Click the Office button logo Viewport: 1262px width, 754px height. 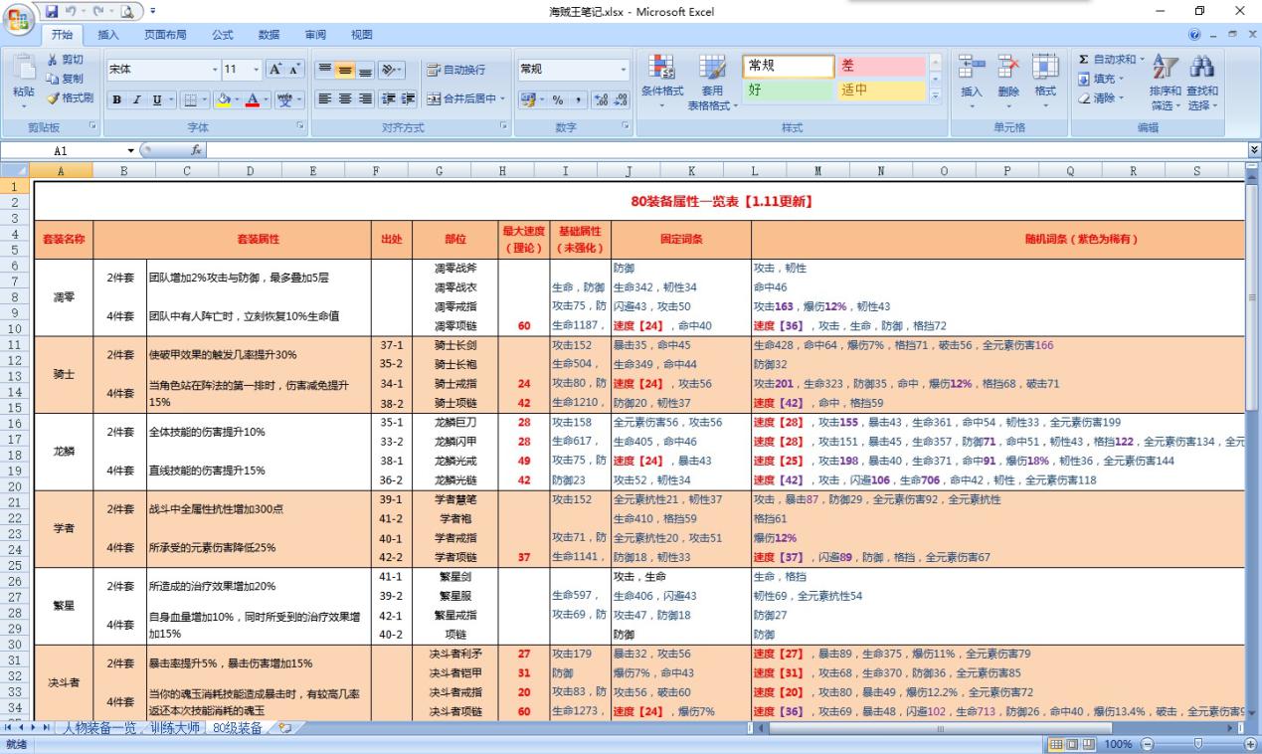[x=18, y=17]
